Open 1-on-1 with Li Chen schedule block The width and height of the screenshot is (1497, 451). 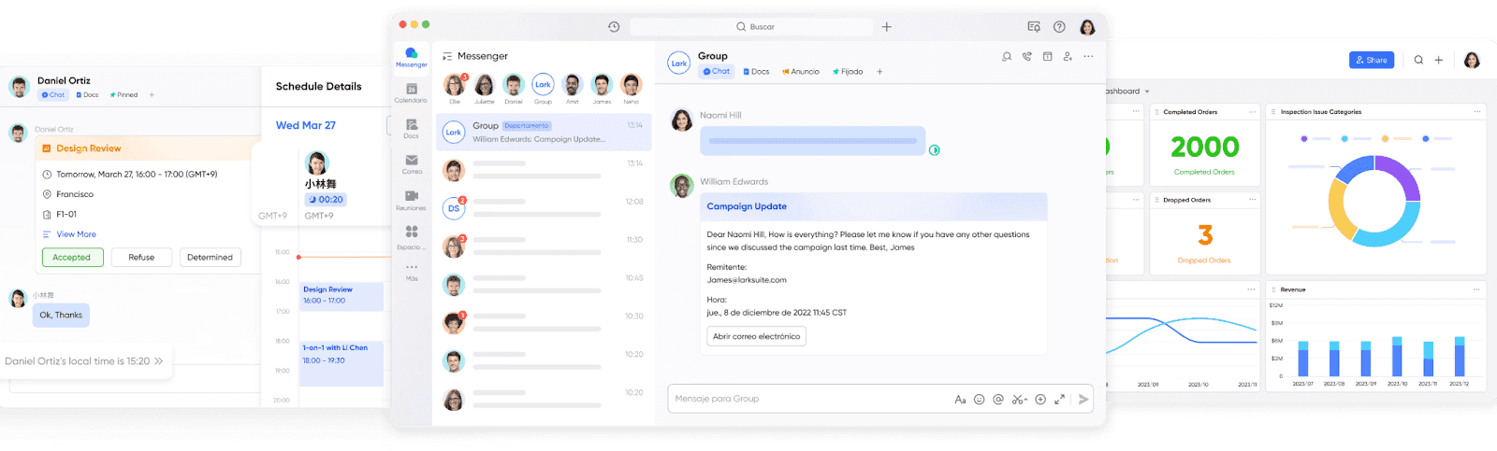[x=342, y=363]
